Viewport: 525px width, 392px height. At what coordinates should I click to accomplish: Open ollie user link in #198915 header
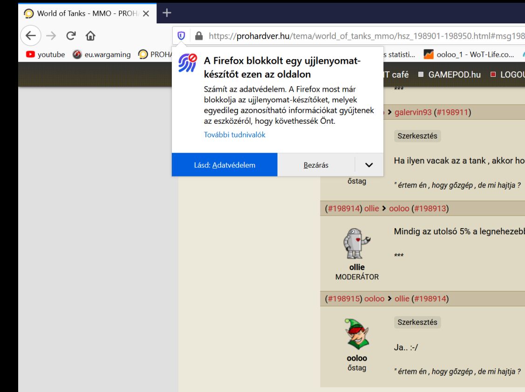pos(402,298)
